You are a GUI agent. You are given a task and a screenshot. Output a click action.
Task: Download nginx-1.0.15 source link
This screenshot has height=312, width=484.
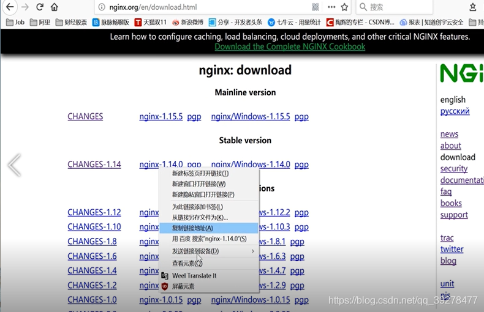pos(161,300)
